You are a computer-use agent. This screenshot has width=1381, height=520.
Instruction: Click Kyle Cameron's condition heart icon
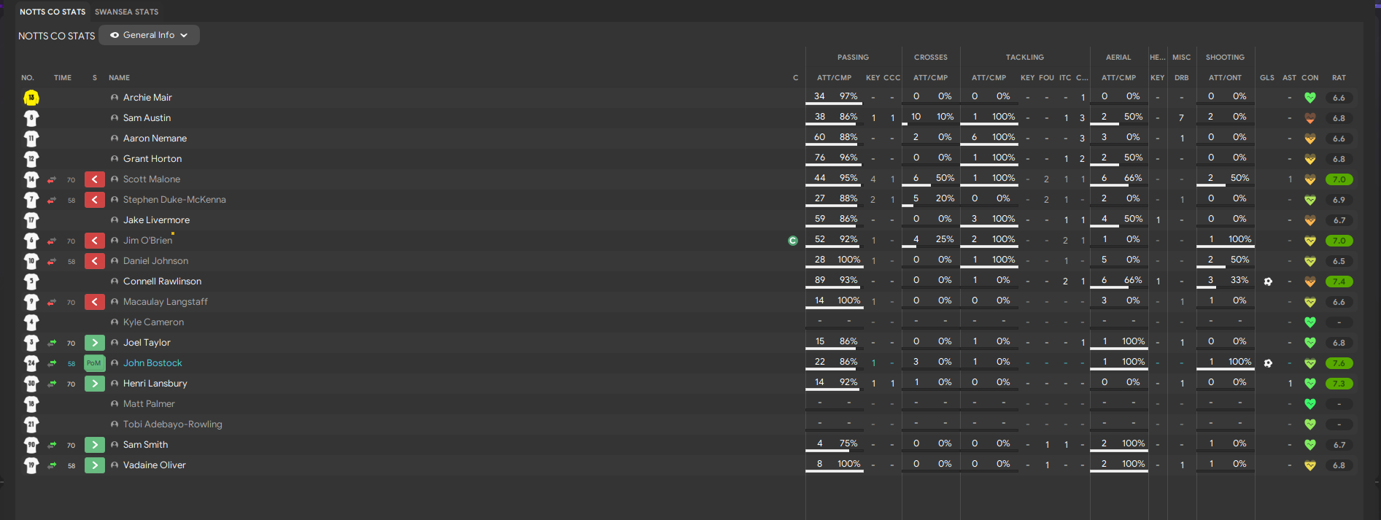(1310, 322)
